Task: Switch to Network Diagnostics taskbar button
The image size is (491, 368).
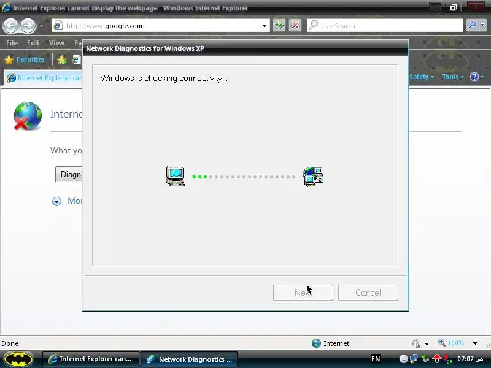Action: coord(189,359)
